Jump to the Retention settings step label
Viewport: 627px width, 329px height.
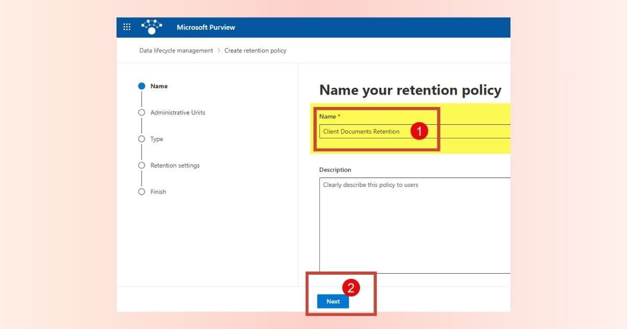pos(175,166)
